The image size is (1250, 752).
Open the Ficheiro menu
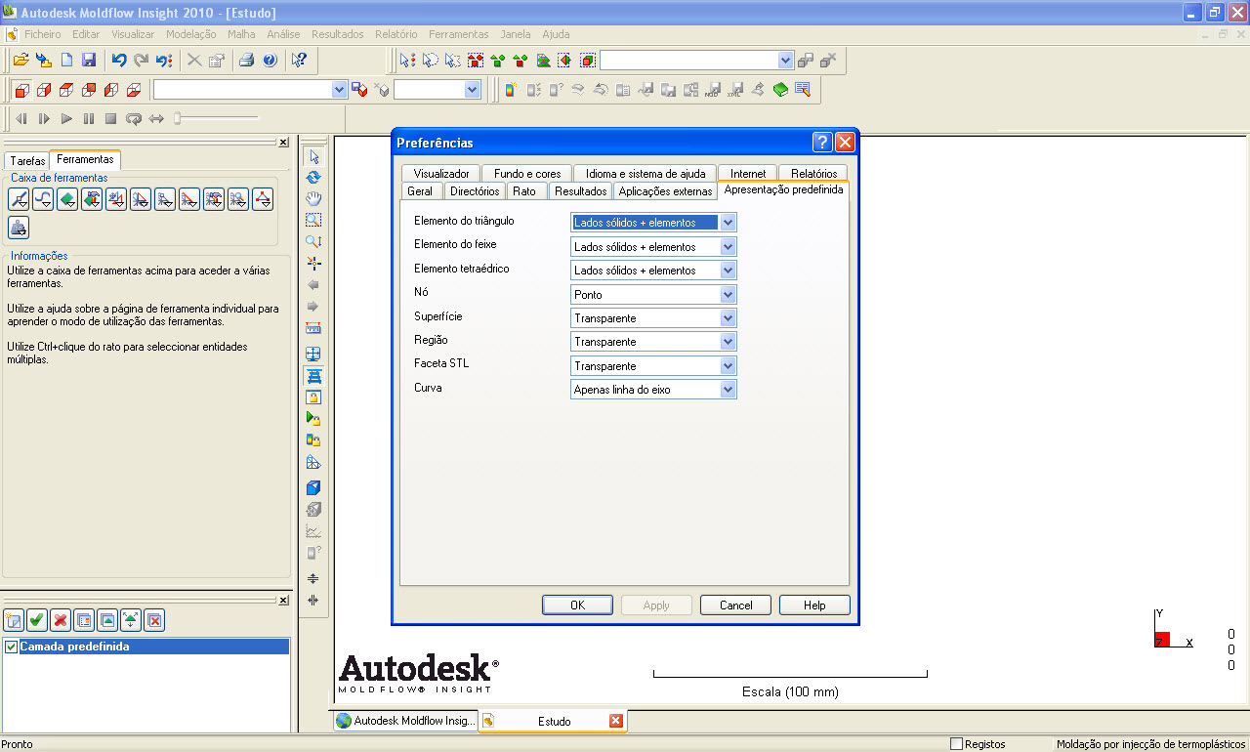(x=42, y=34)
